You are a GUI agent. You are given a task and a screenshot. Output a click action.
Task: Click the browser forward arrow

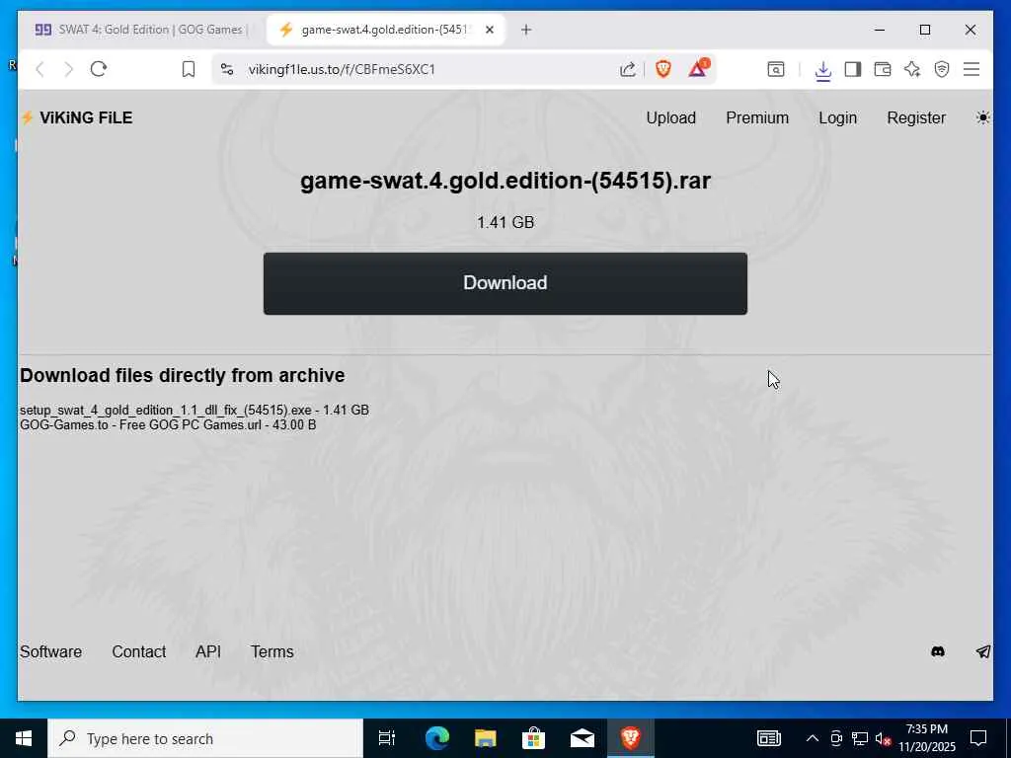point(69,69)
